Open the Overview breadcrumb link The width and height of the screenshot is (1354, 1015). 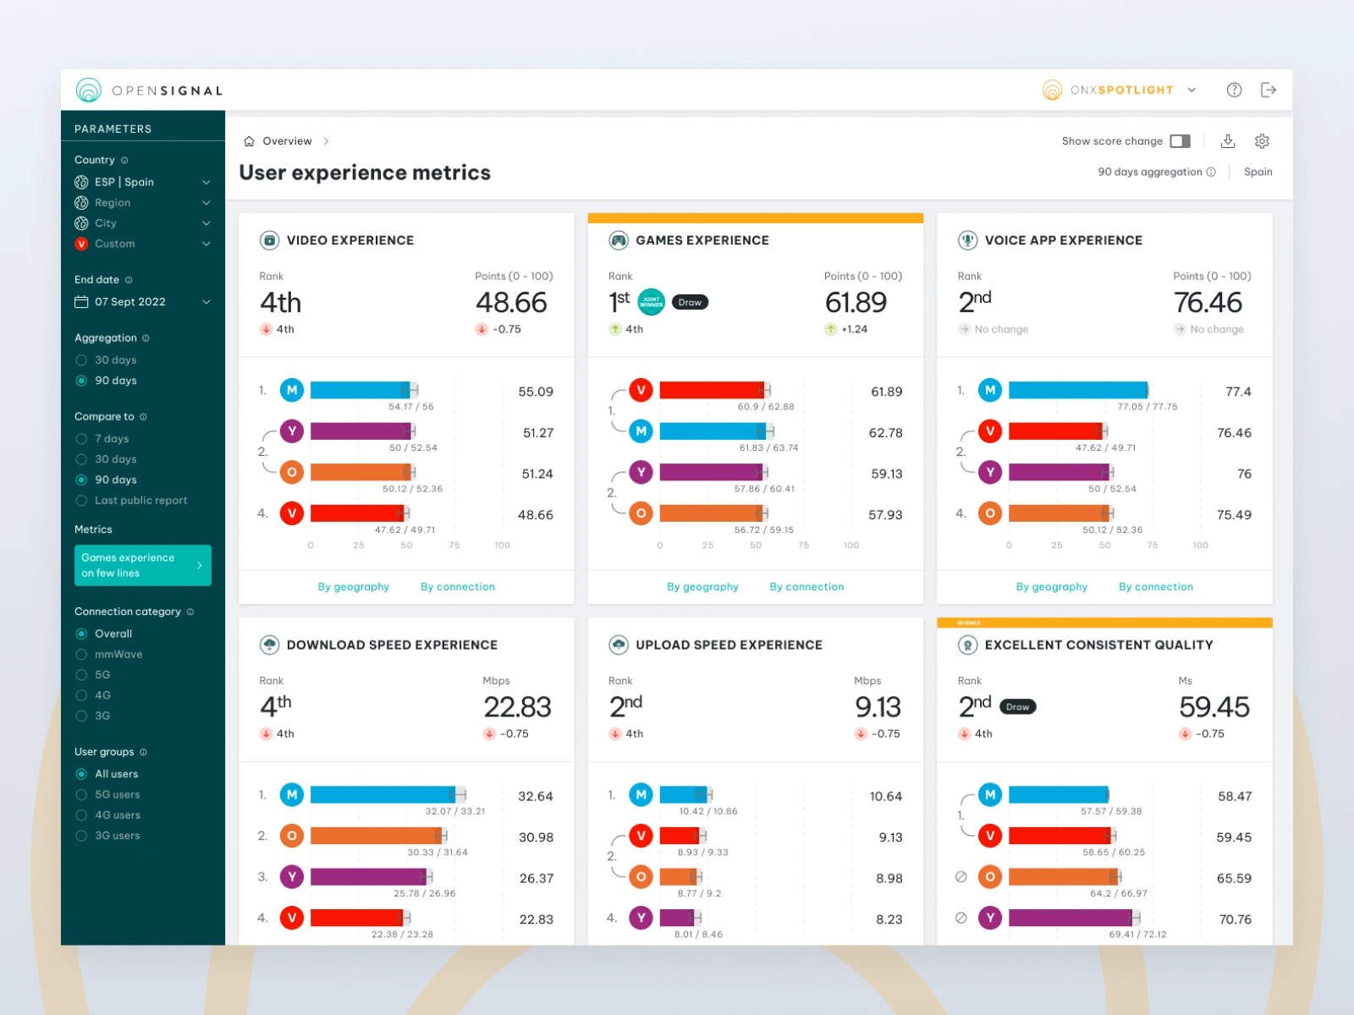tap(286, 140)
